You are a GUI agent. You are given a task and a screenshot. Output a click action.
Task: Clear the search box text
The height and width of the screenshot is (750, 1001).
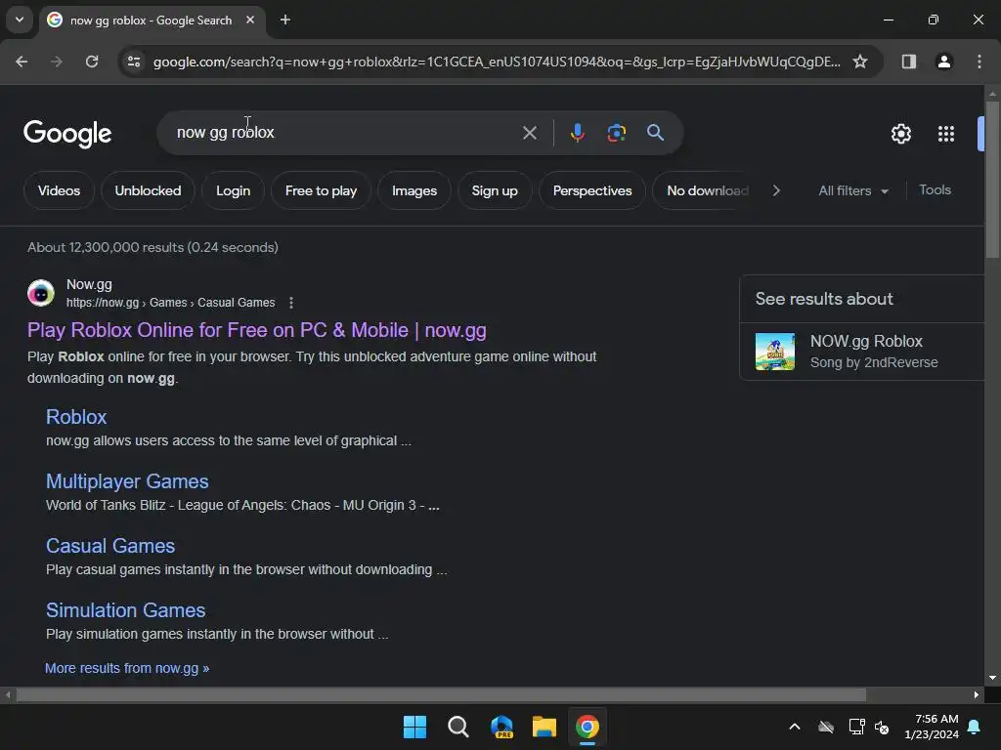pos(529,133)
